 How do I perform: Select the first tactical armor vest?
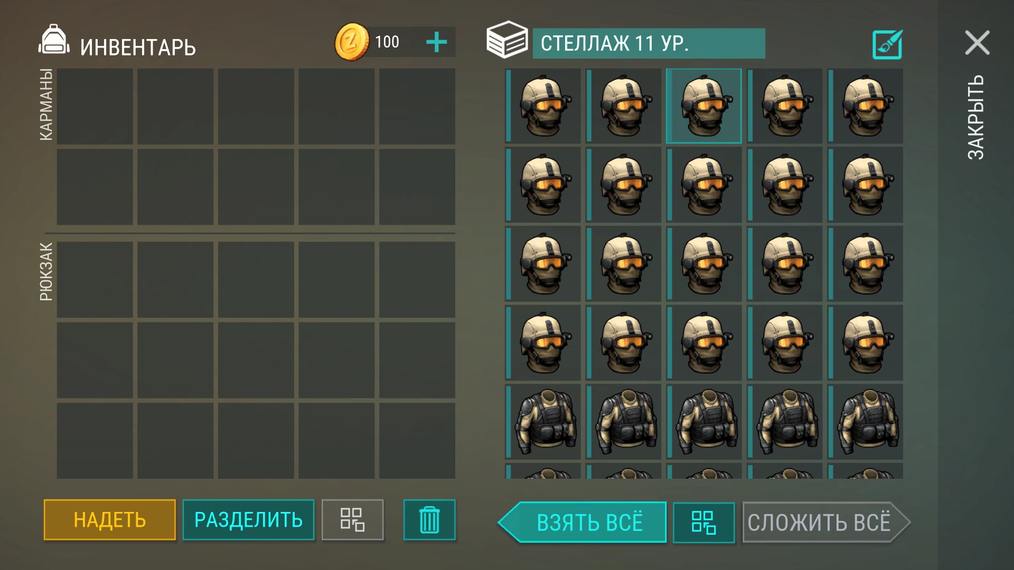543,422
